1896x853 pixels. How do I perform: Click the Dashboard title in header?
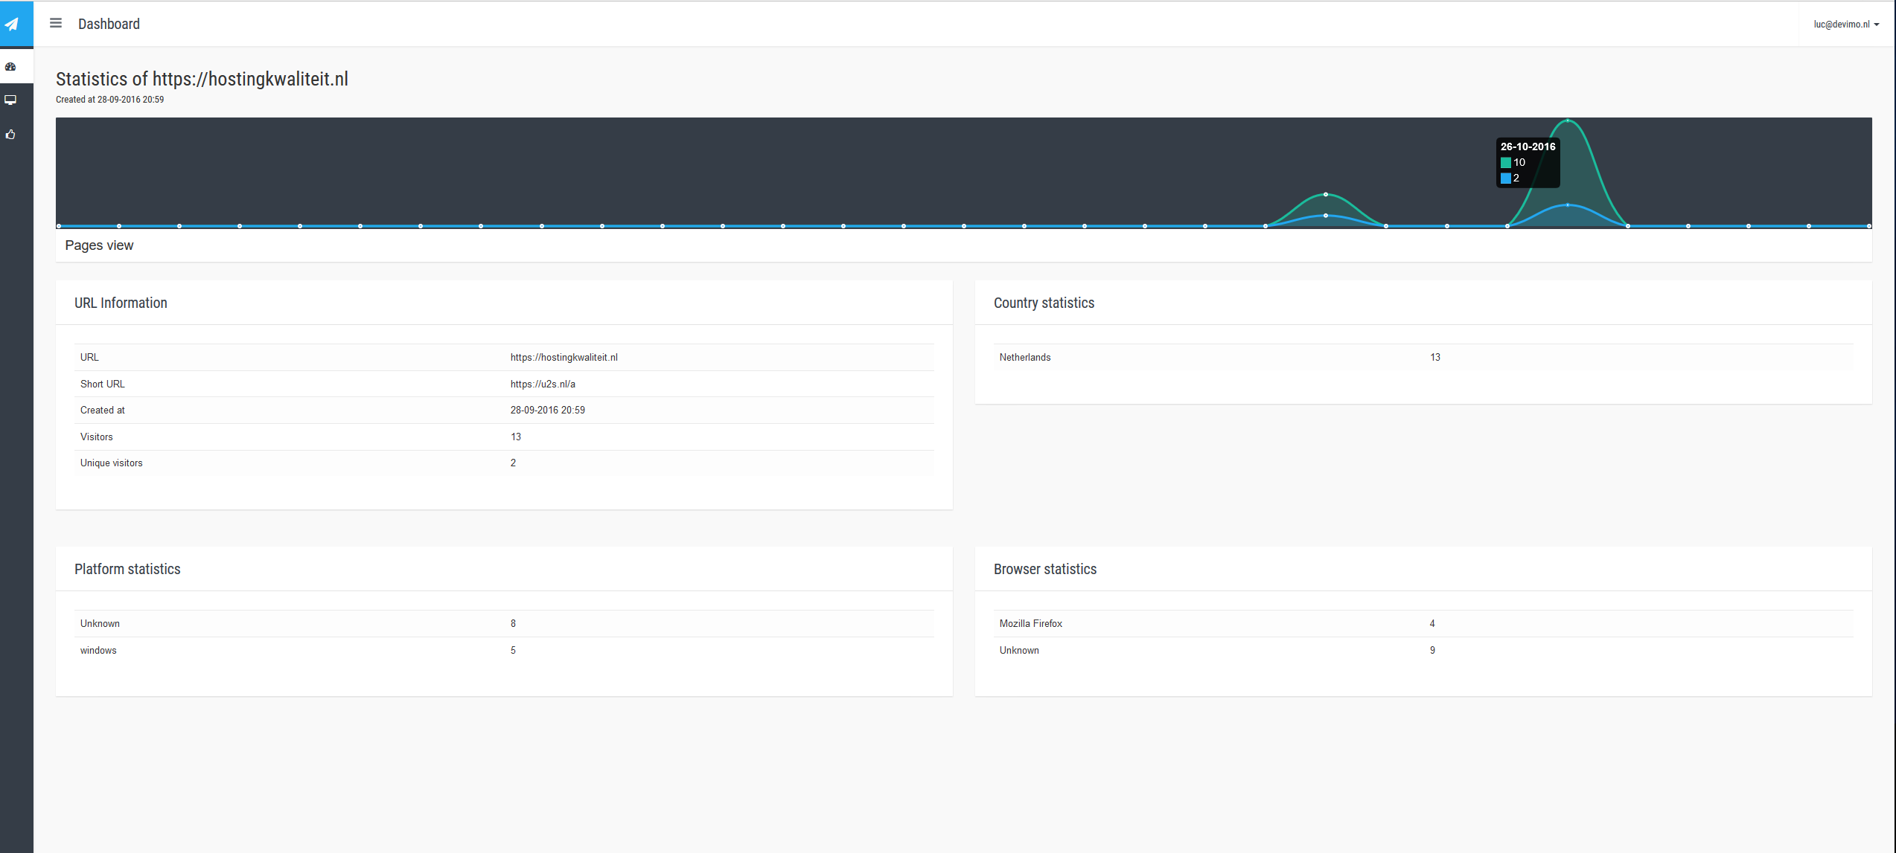point(109,24)
